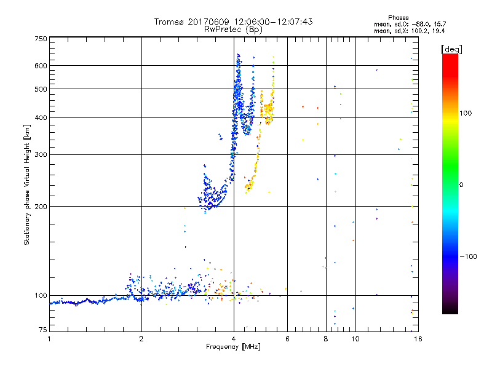
Task: Click the '6' x-axis tick label
Action: (x=287, y=339)
